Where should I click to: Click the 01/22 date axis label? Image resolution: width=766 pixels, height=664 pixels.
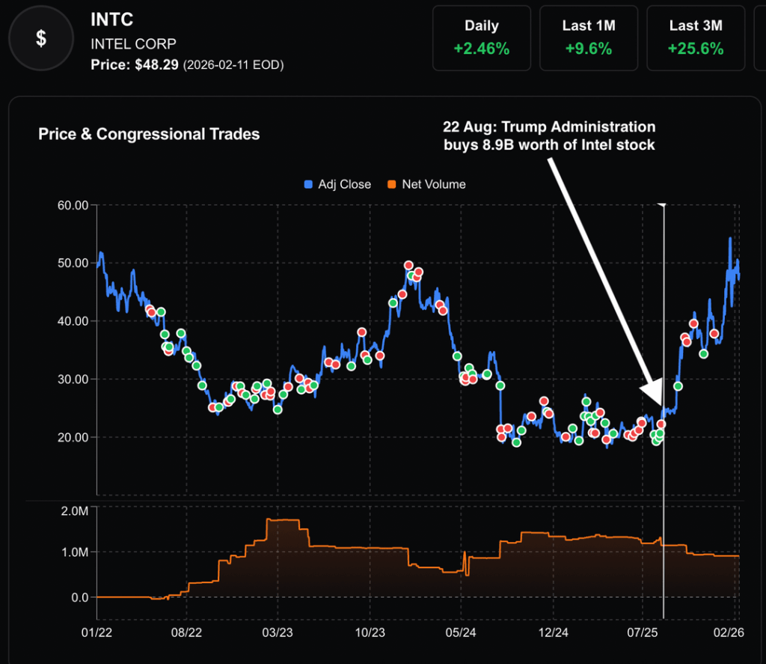tap(96, 633)
